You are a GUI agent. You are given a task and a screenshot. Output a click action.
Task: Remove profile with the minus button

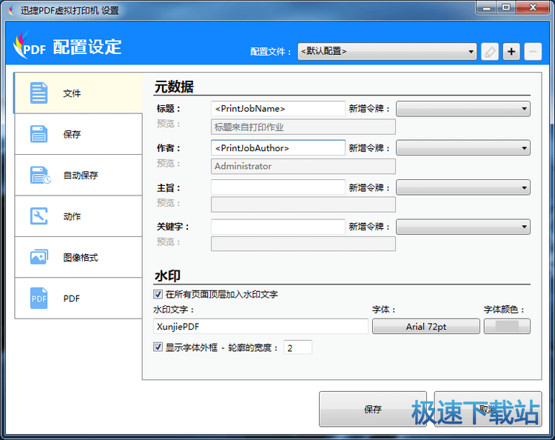(x=533, y=52)
